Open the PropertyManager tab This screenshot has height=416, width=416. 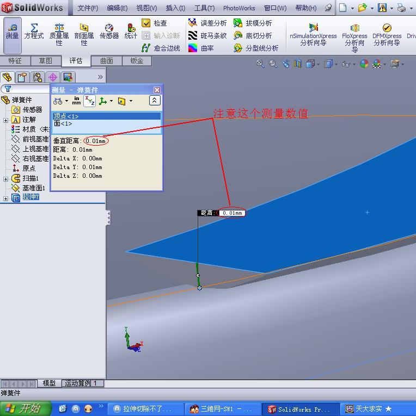(x=22, y=77)
